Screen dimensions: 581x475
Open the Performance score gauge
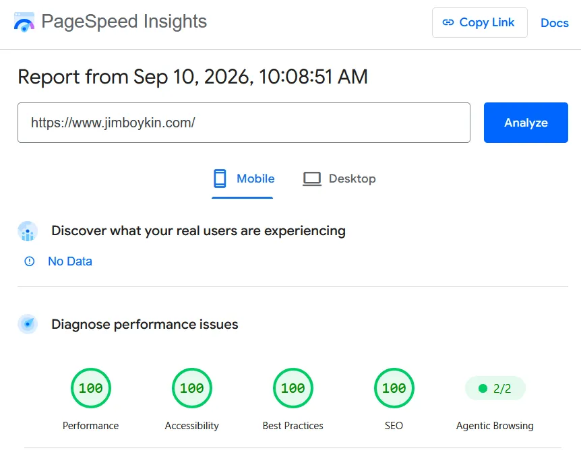[x=91, y=388]
